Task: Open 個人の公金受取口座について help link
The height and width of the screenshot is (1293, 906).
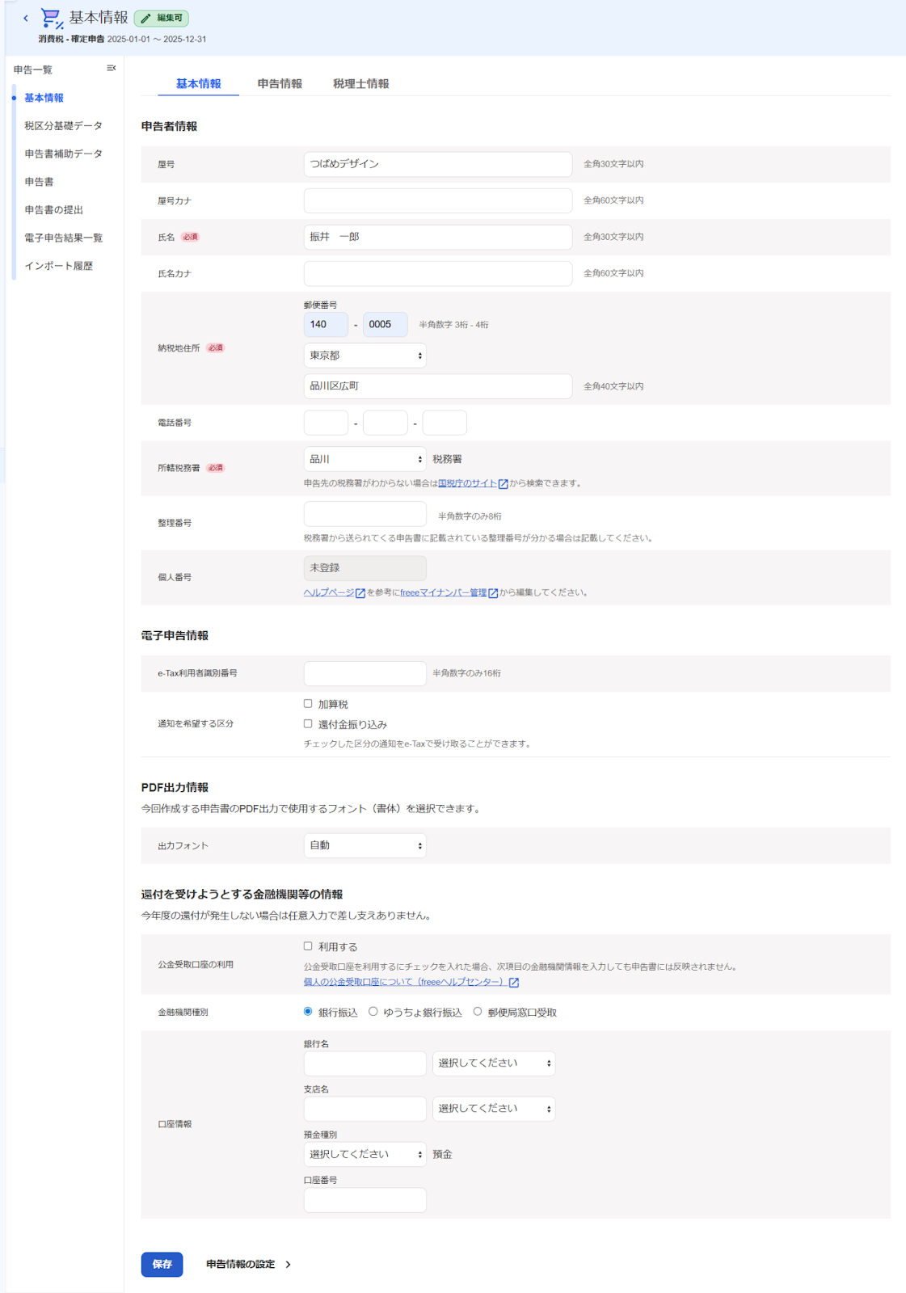Action: 406,982
